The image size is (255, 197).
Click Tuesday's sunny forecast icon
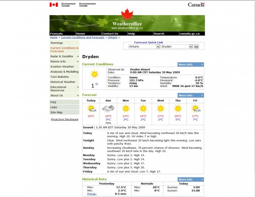tap(143, 108)
